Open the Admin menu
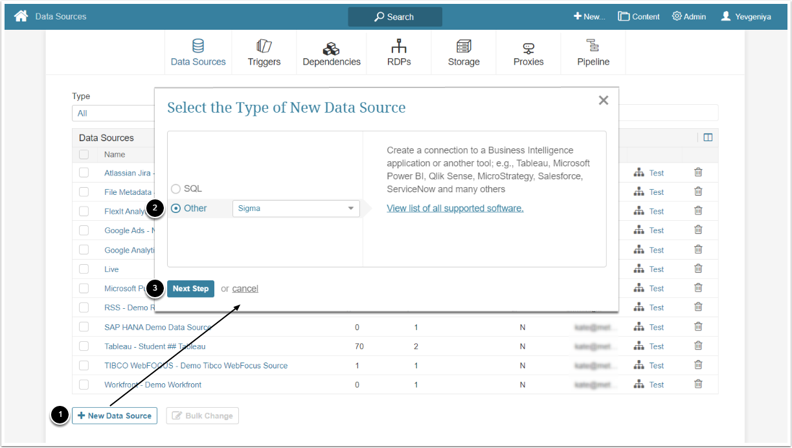Viewport: 792px width, 448px height. tap(689, 17)
